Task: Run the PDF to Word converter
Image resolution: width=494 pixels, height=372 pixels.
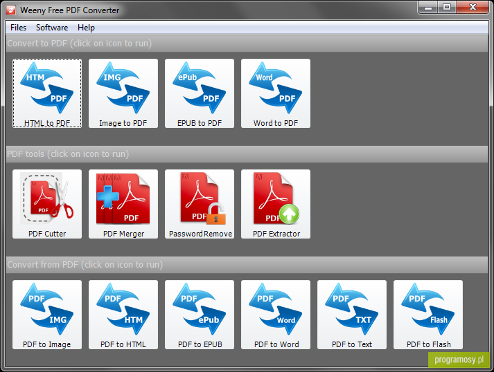Action: tap(276, 315)
